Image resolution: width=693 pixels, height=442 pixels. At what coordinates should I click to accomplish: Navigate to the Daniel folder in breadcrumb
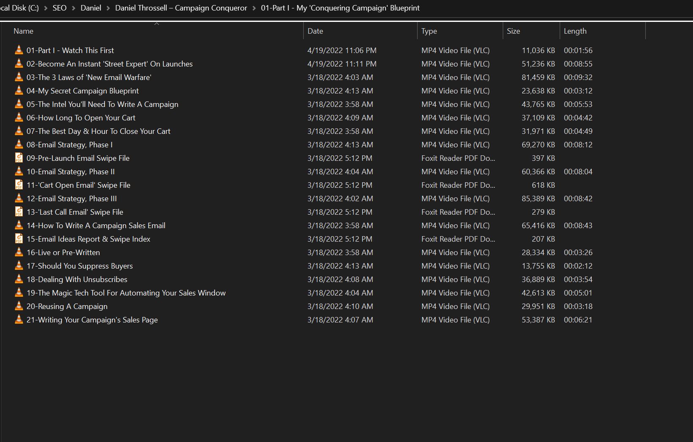point(91,8)
